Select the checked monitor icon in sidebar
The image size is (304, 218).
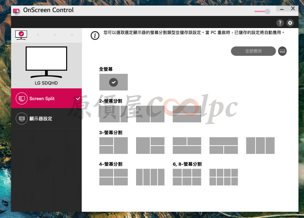pos(21,34)
